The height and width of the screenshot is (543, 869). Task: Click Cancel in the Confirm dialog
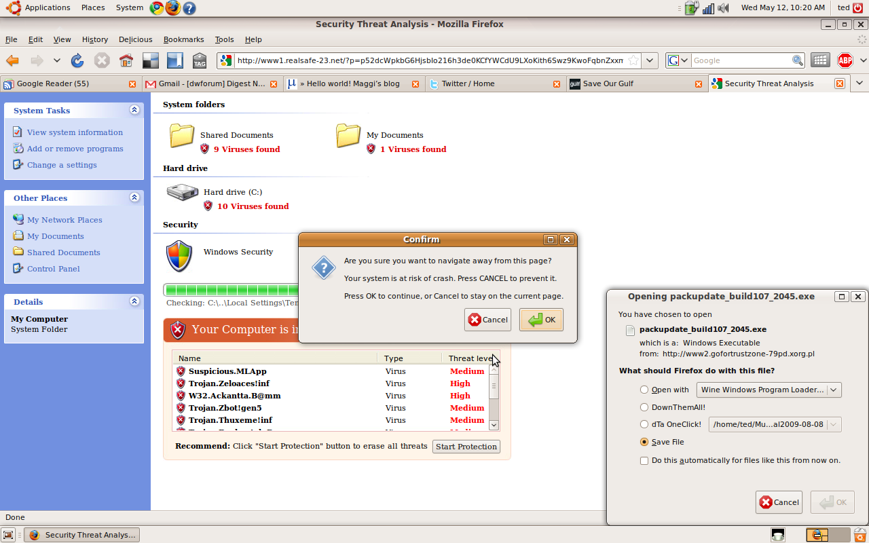487,320
